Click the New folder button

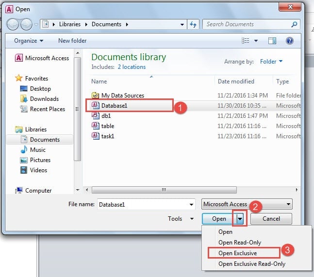pyautogui.click(x=72, y=41)
